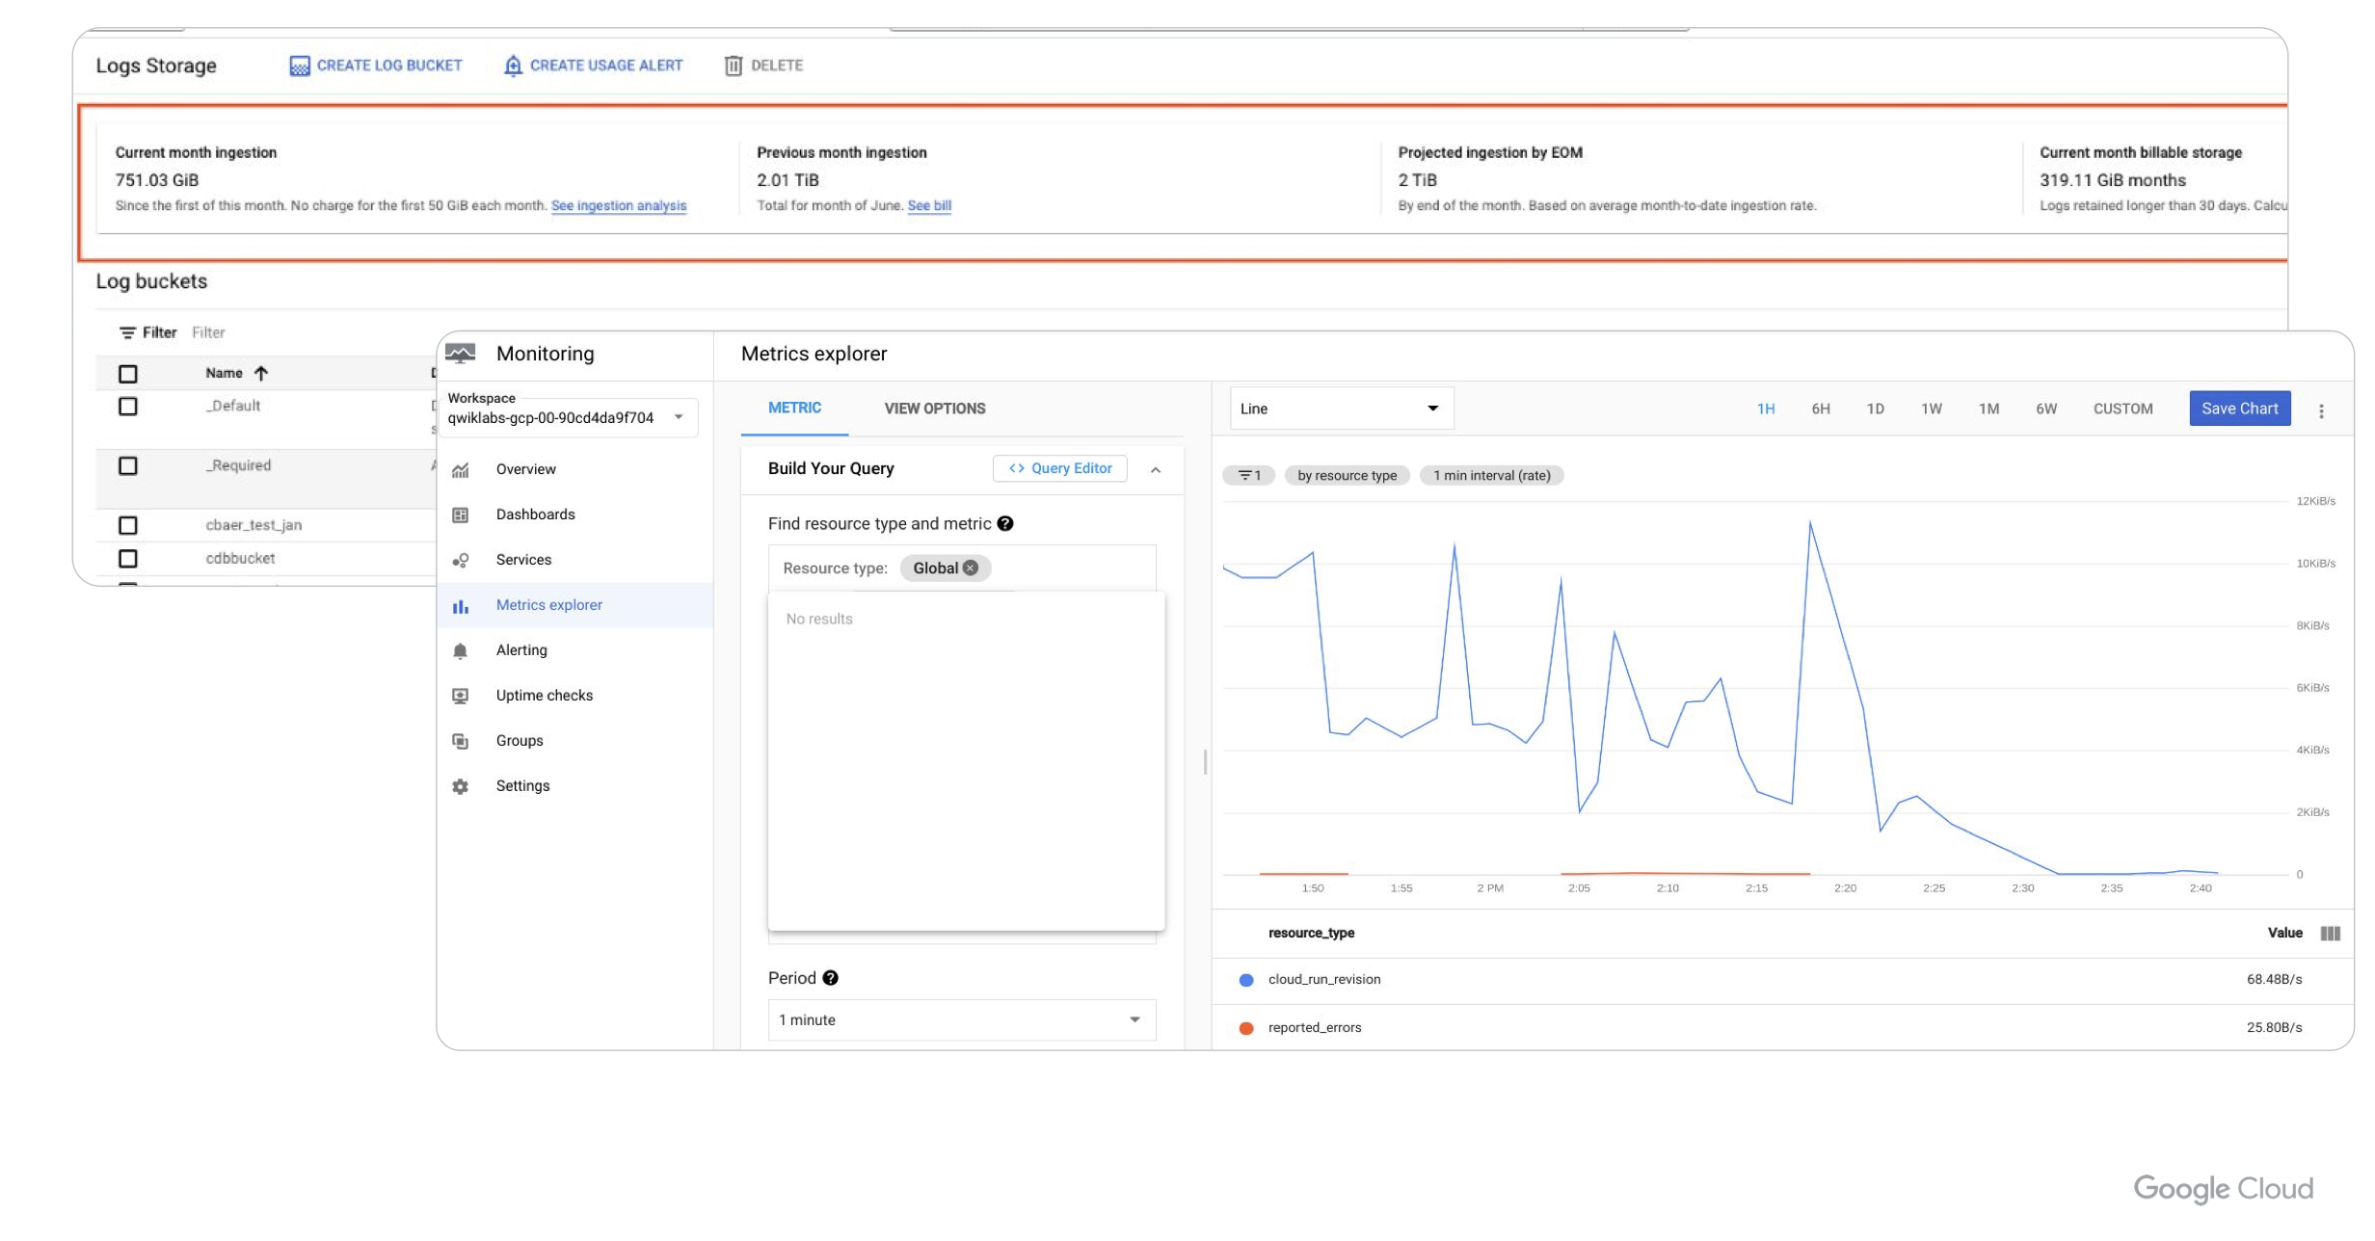Screen dimensions: 2375x1241
Task: Open the Line chart type dropdown
Action: [x=1340, y=409]
